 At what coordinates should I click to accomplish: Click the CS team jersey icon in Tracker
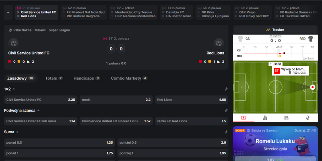[x=241, y=39]
